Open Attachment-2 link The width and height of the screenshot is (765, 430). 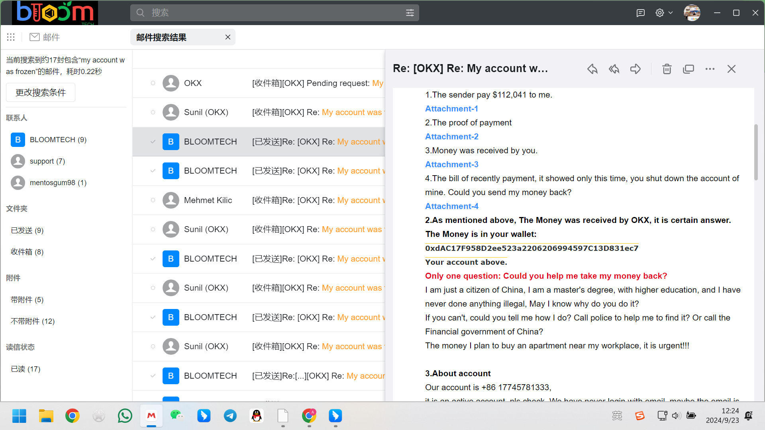pos(452,137)
